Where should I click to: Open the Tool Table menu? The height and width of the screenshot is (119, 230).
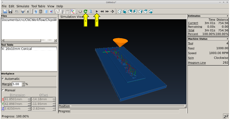[x=38, y=6]
